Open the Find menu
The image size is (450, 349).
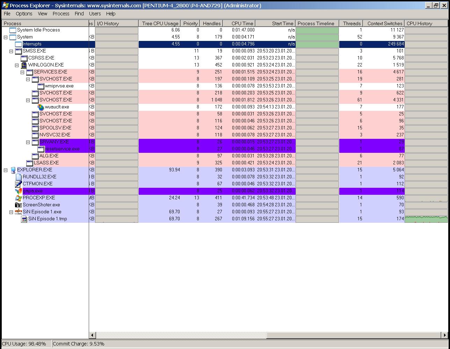pyautogui.click(x=79, y=14)
